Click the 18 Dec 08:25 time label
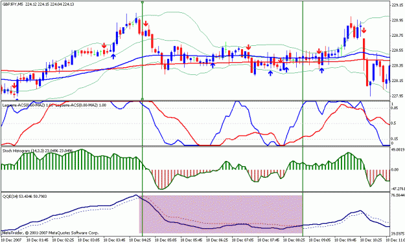 294,240
